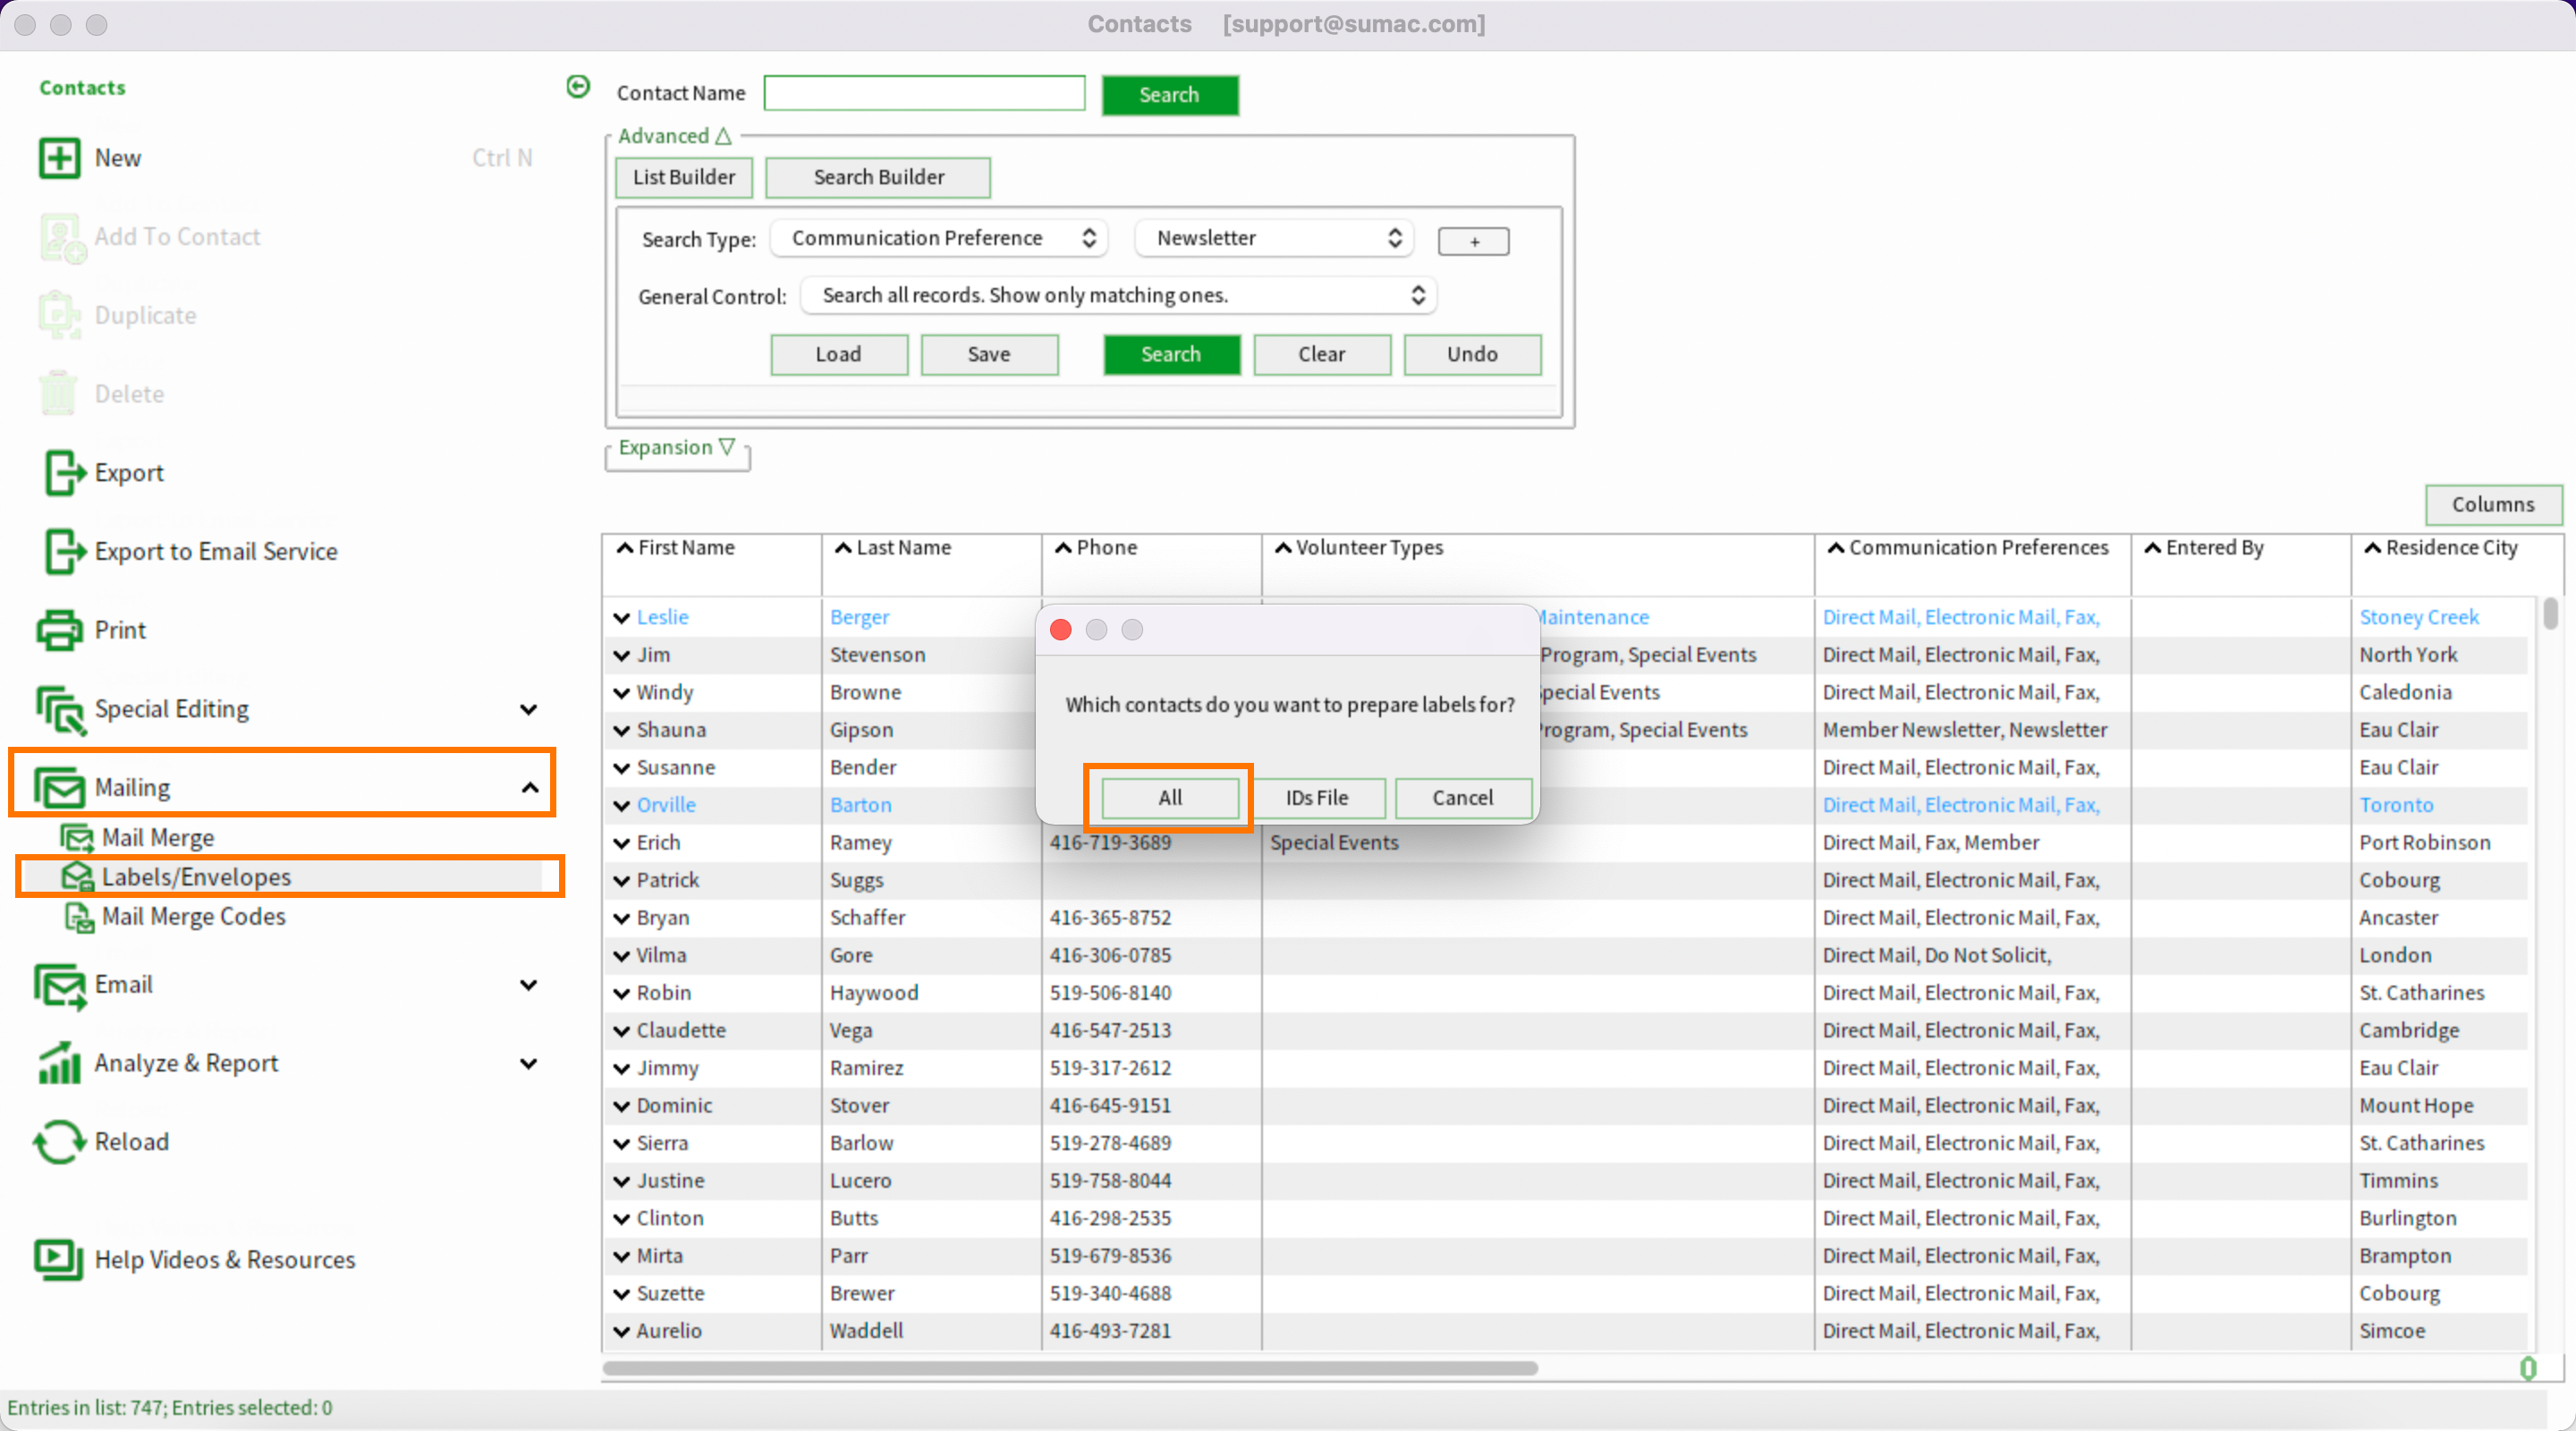This screenshot has width=2576, height=1431.
Task: Sort by Entered By column arrow
Action: pos(2153,547)
